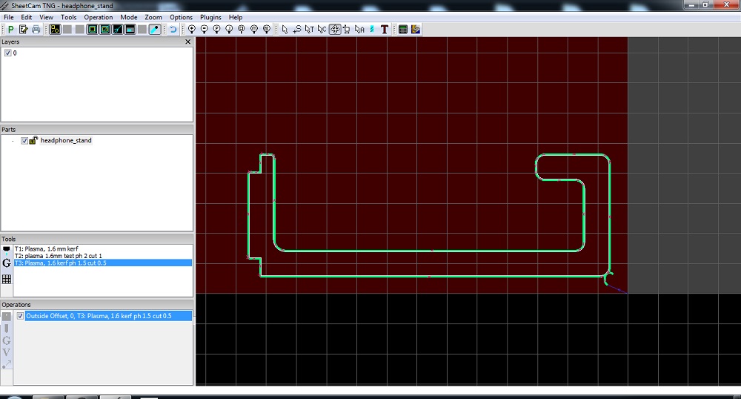Click the plasma torch icon in Tools panel
The height and width of the screenshot is (399, 741).
coord(6,249)
